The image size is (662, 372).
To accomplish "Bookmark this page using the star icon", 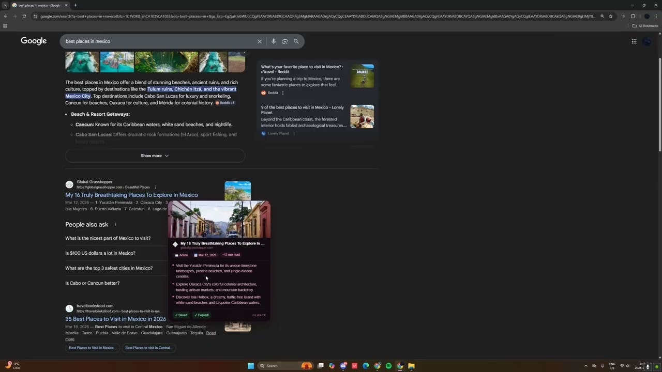I will 611,16.
